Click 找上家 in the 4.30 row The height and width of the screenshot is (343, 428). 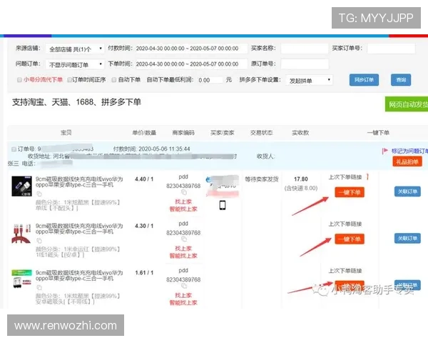click(183, 249)
